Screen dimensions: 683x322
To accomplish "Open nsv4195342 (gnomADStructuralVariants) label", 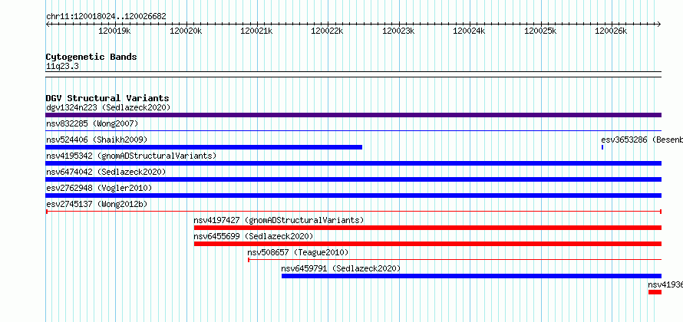I will [x=131, y=156].
